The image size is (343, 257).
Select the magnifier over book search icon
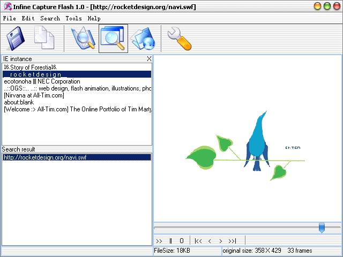click(84, 38)
